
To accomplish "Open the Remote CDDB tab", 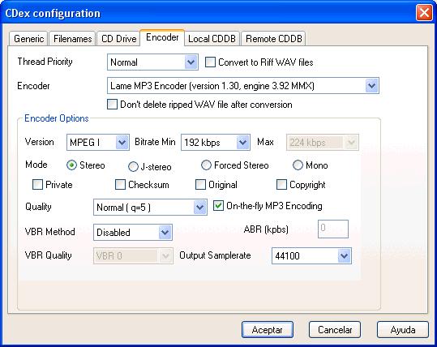I will coord(274,38).
